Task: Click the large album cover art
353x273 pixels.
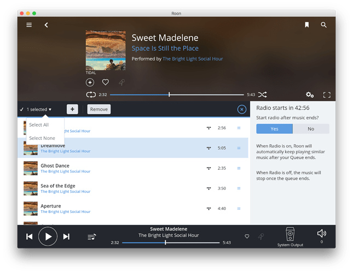Action: point(106,50)
